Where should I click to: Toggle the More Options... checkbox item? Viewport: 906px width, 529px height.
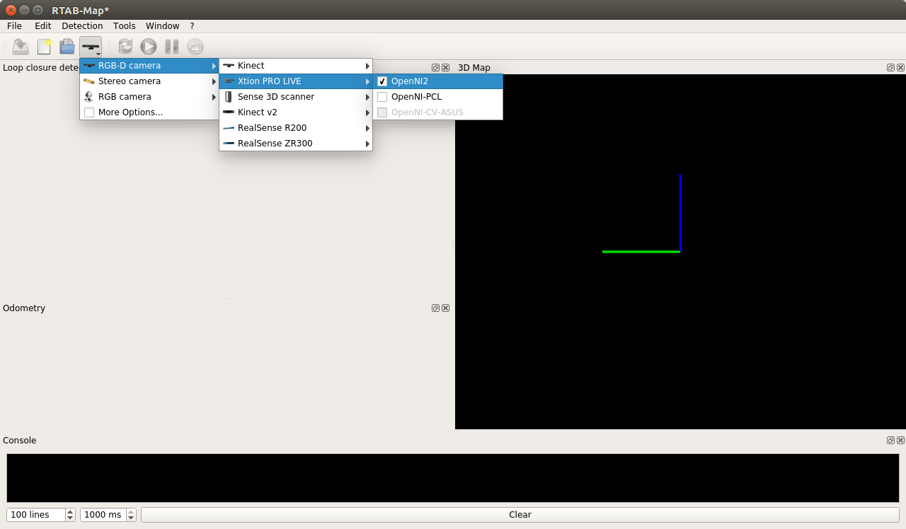coord(149,112)
